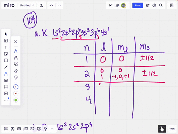Open cards list in bottom toolbar
Image resolution: width=178 pixels, height=134 pixels.
click(x=32, y=129)
